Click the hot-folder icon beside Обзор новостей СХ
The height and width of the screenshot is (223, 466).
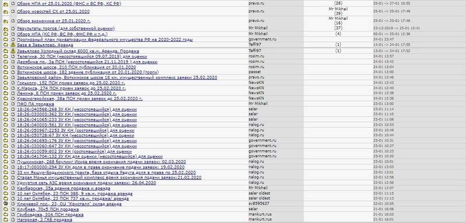coord(6,12)
